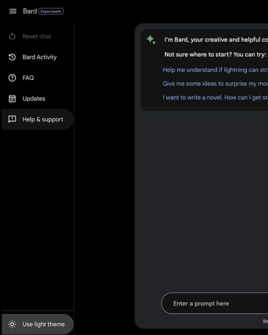Click the Bard sparkle icon in chat
Screen dimensions: 268x335
tap(151, 40)
